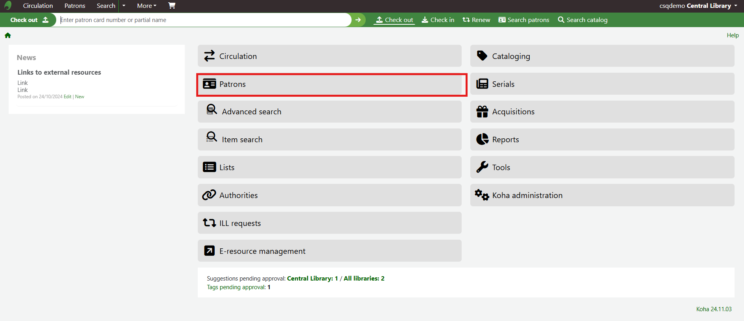744x321 pixels.
Task: Click the tag icon for Cataloging
Action: [x=482, y=56]
